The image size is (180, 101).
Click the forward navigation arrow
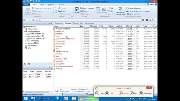(x=29, y=20)
